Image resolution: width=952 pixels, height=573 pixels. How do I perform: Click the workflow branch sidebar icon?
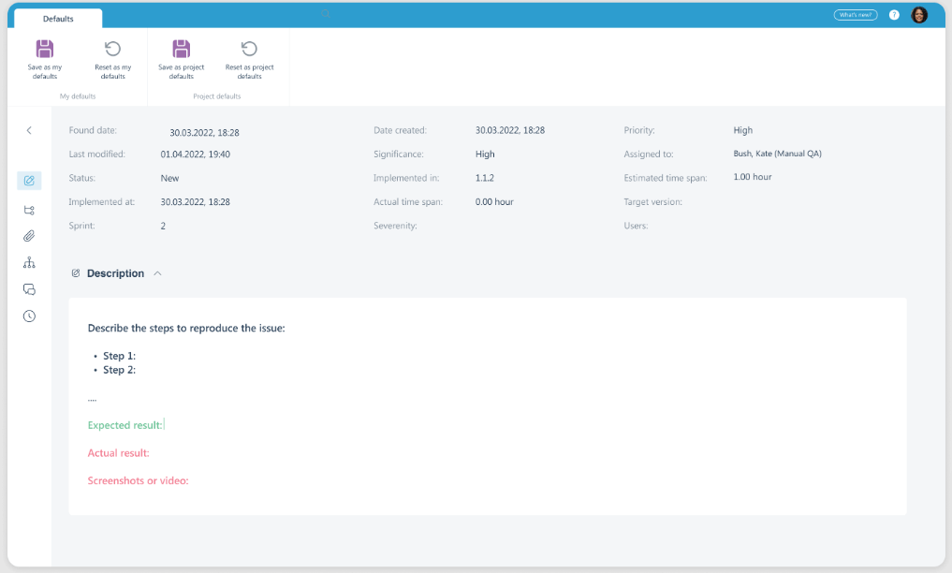coord(29,210)
